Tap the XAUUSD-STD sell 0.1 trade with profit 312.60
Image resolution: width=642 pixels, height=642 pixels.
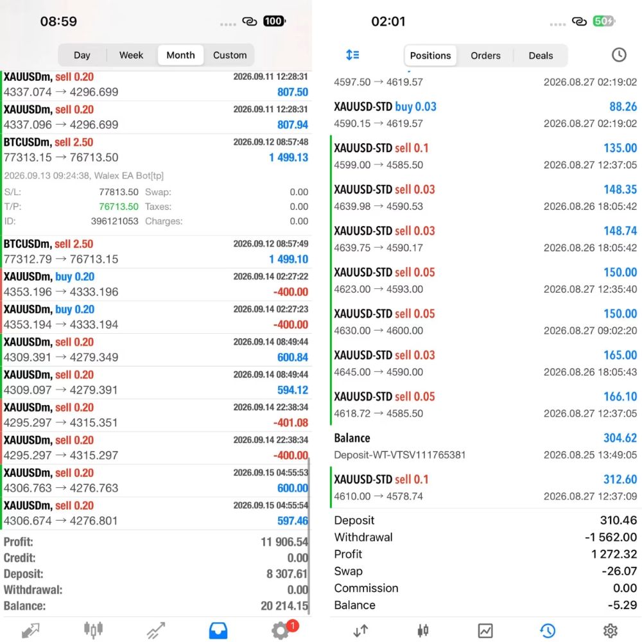pyautogui.click(x=485, y=487)
